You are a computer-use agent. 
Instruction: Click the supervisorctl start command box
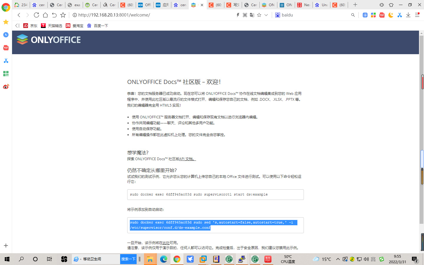click(215, 195)
